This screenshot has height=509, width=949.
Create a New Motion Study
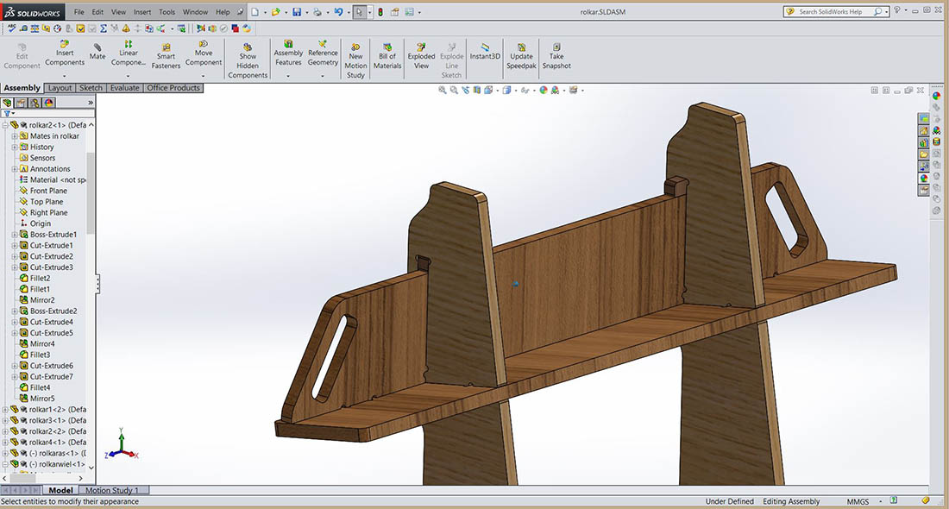coord(355,60)
